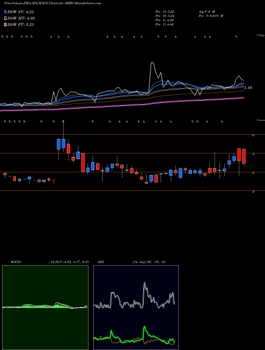Click the 'Pre L: 4.30' value
Screen dimensions: 265x350
click(165, 20)
